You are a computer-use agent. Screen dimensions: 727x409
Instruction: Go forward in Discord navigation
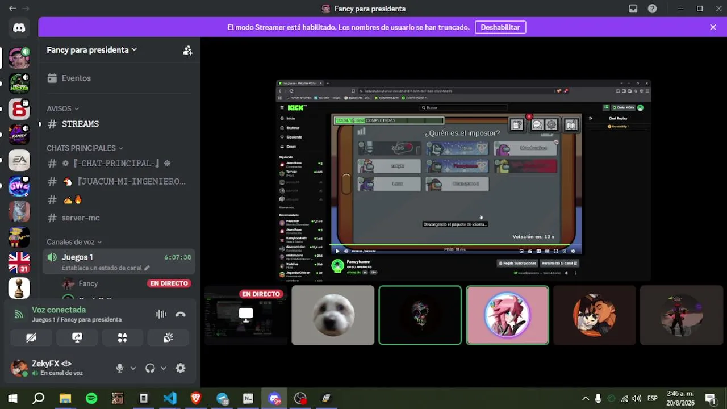pos(26,9)
